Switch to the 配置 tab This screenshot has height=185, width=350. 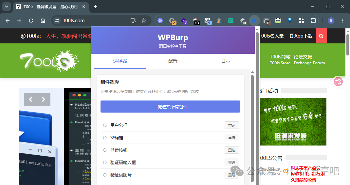pos(173,61)
